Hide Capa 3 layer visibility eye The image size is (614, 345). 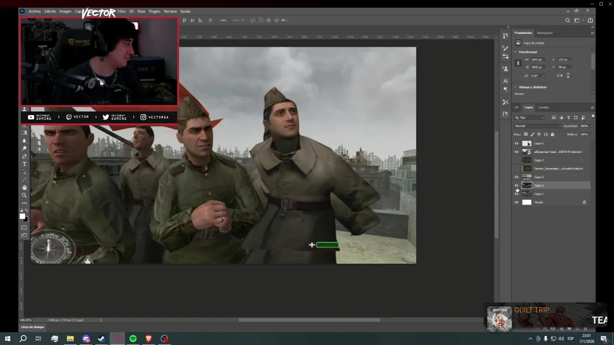(x=517, y=177)
